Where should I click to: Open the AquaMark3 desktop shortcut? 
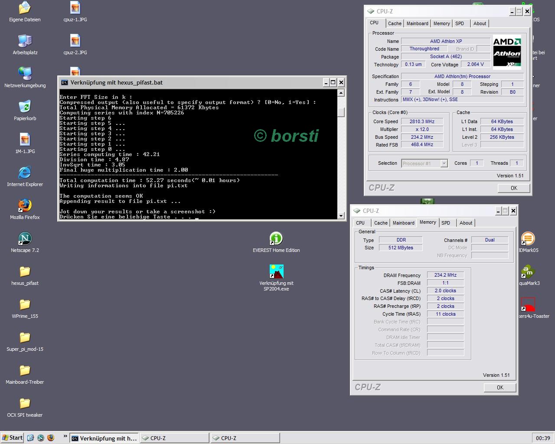tap(528, 272)
